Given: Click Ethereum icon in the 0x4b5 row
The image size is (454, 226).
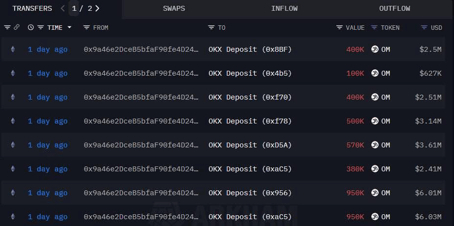Looking at the screenshot, I should (x=13, y=73).
